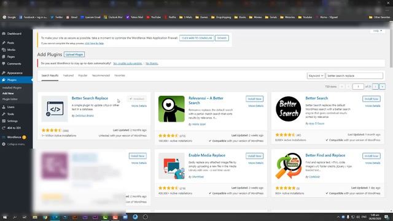
Task: Click the Better Search Replace plugin icon
Action: [x=55, y=109]
